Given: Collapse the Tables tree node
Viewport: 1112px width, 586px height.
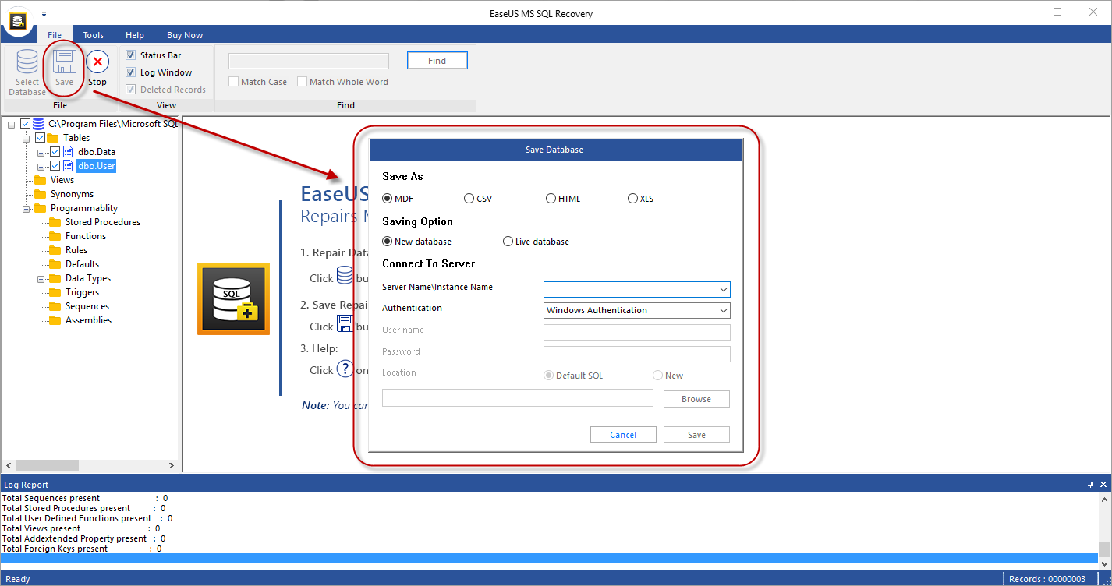Looking at the screenshot, I should pos(26,138).
